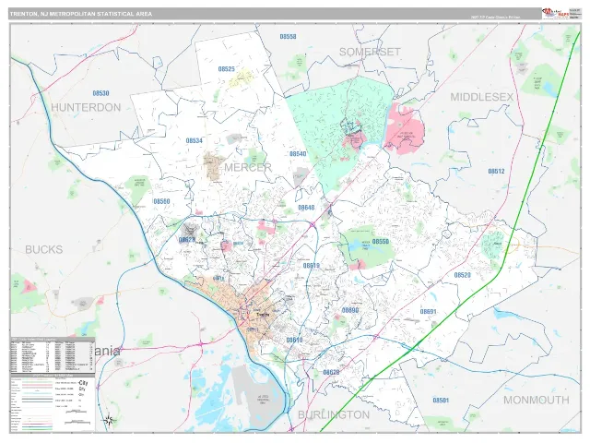Click the BURLINGTON county label
The width and height of the screenshot is (590, 443).
click(x=334, y=414)
